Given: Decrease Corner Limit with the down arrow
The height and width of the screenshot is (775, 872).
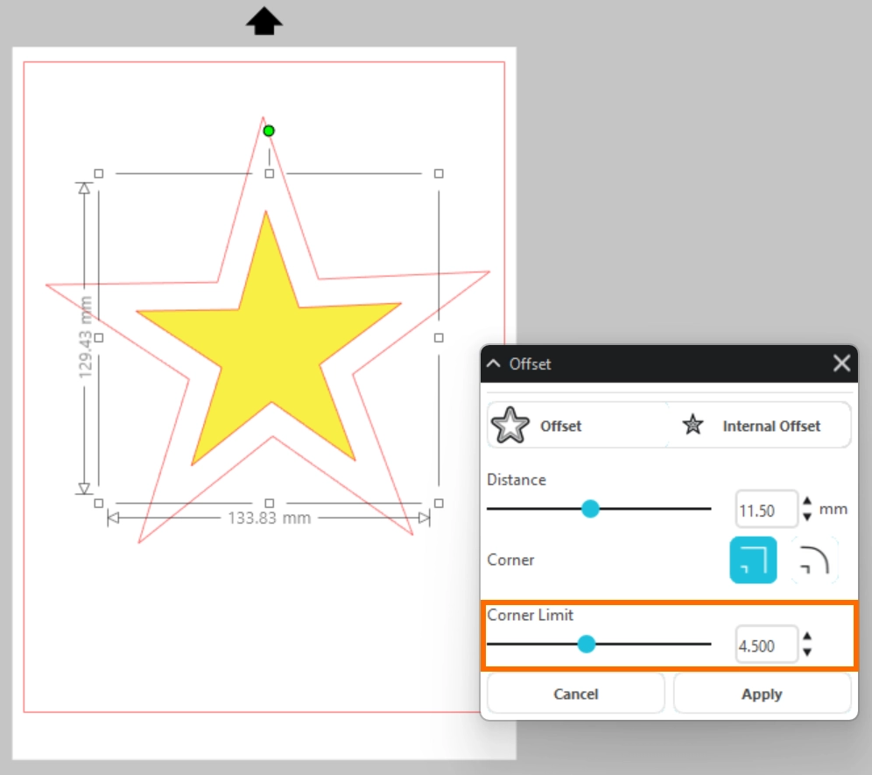Looking at the screenshot, I should pyautogui.click(x=807, y=652).
